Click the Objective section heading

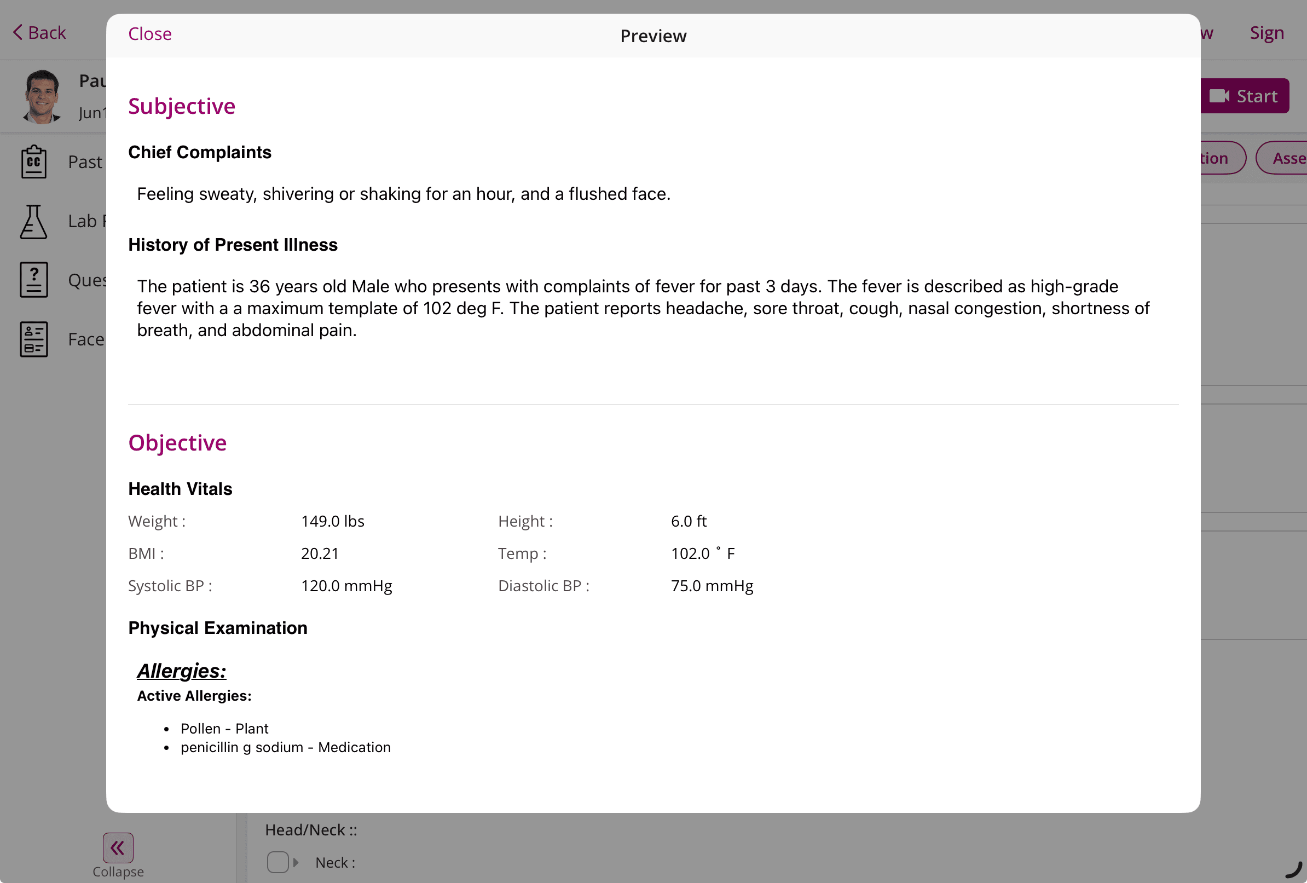(177, 443)
